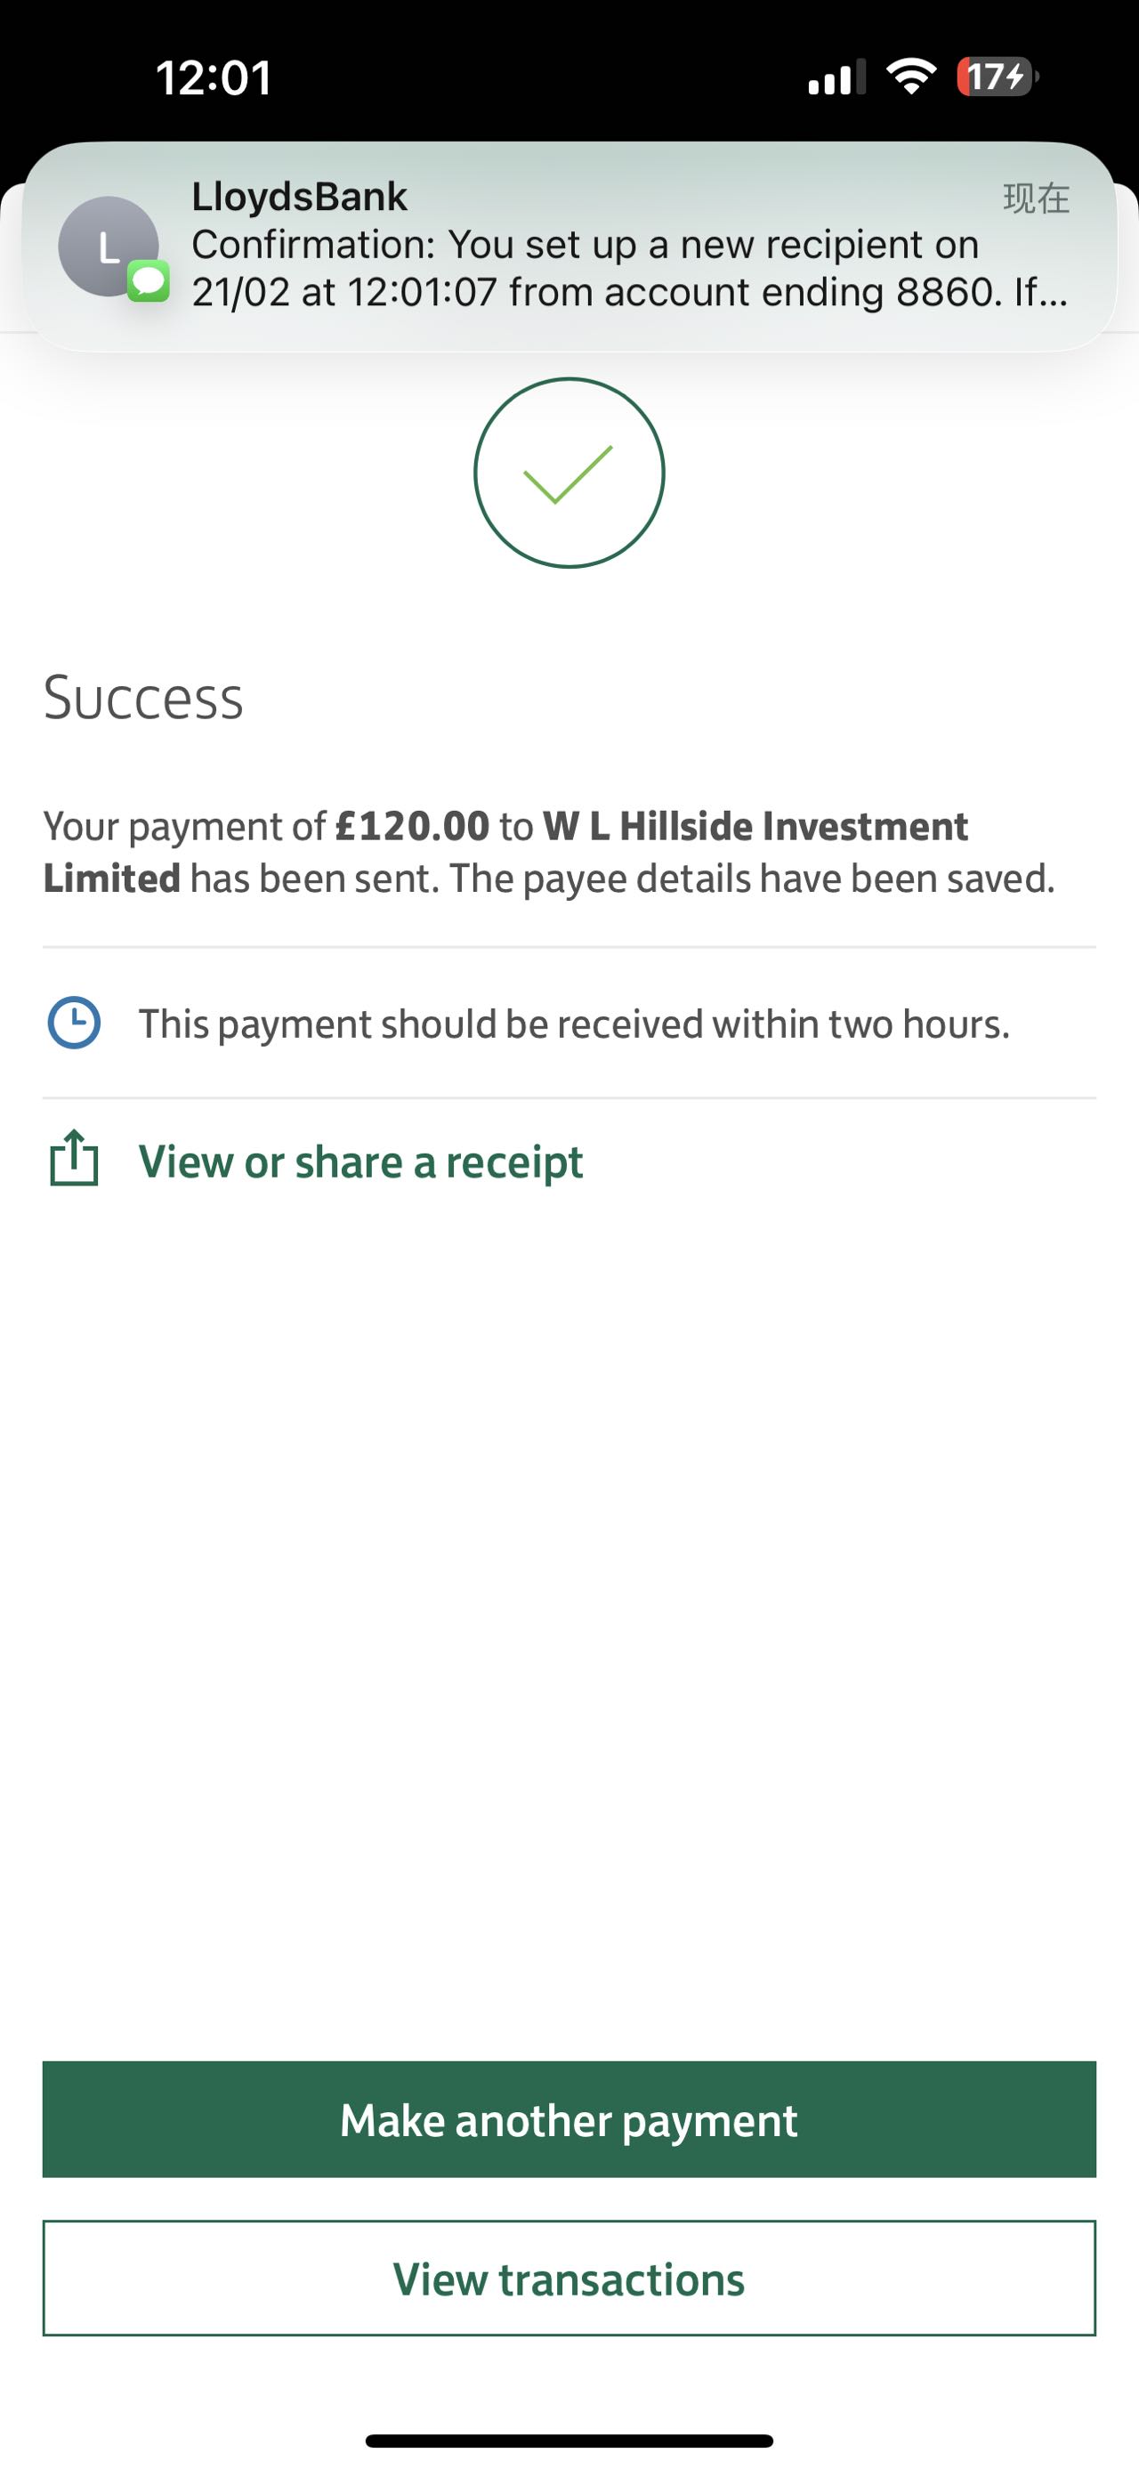Tap the green success checkmark icon
The height and width of the screenshot is (2469, 1139).
569,473
